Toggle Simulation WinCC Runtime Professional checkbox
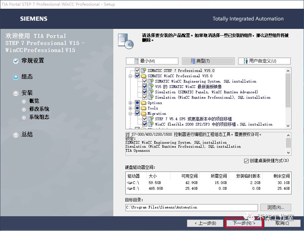This screenshot has height=231, width=304. pos(145,97)
